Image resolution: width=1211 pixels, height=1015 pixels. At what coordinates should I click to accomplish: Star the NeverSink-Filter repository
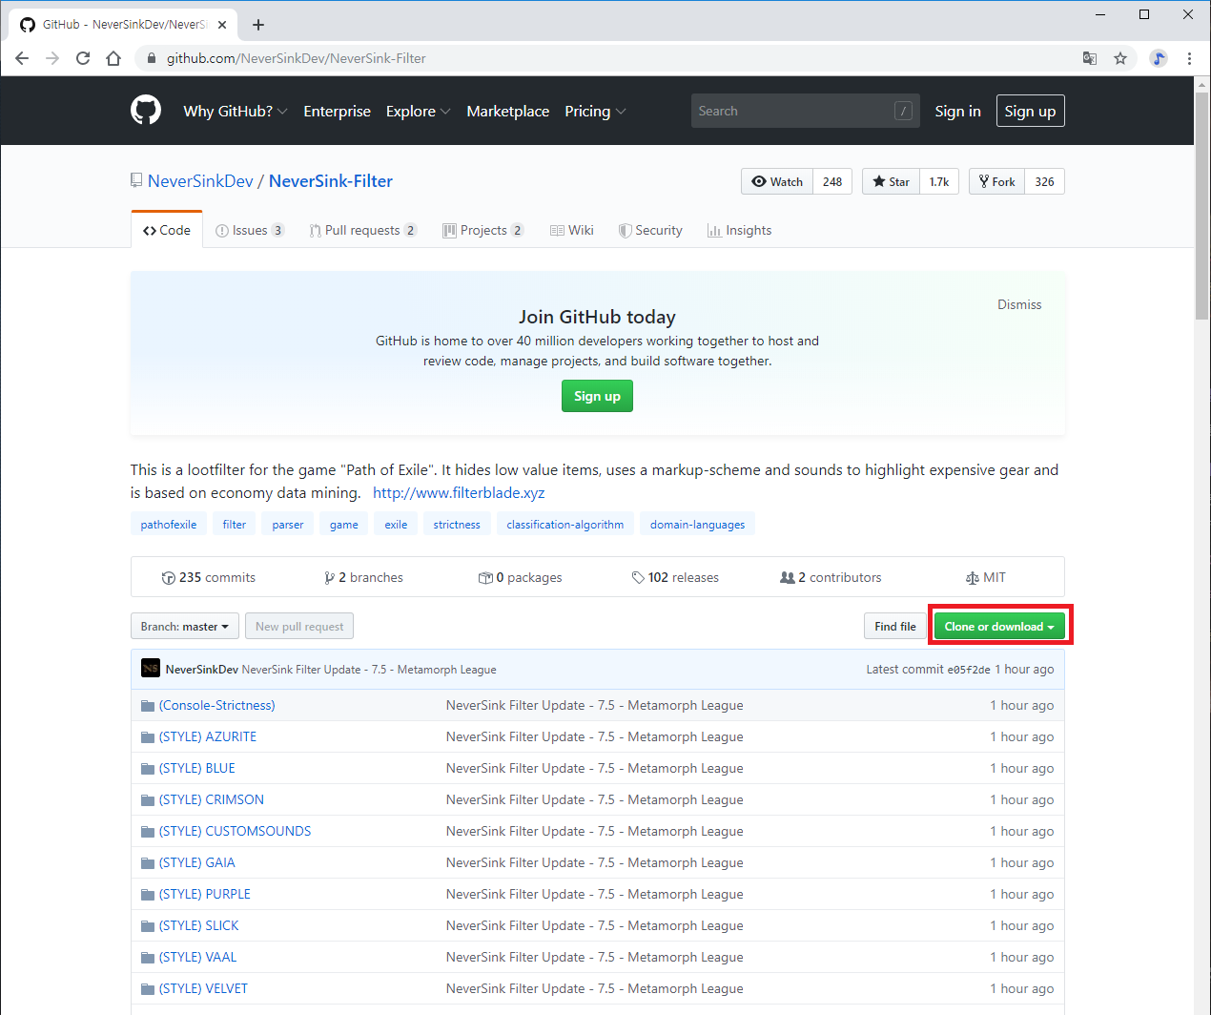click(x=891, y=181)
